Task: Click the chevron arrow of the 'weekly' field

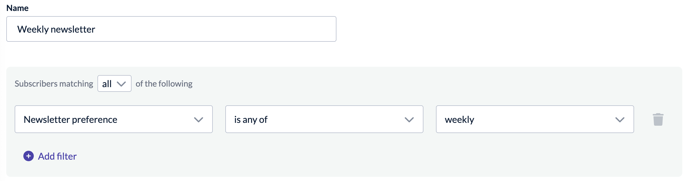Action: point(620,120)
